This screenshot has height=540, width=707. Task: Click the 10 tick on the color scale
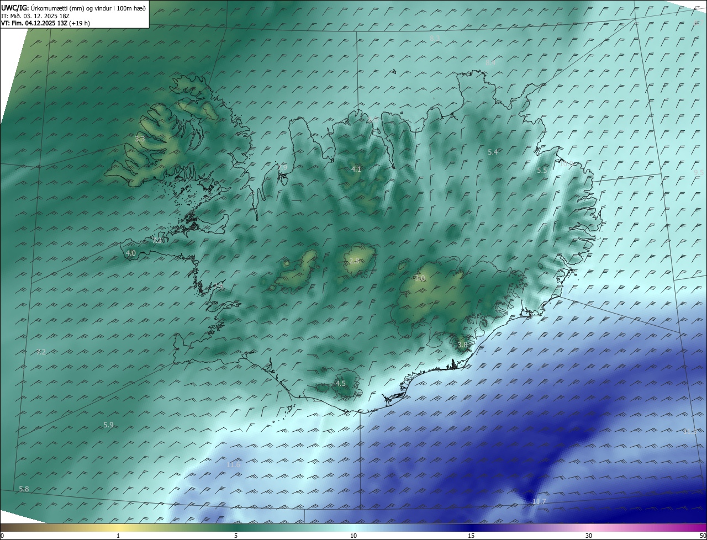coord(353,536)
